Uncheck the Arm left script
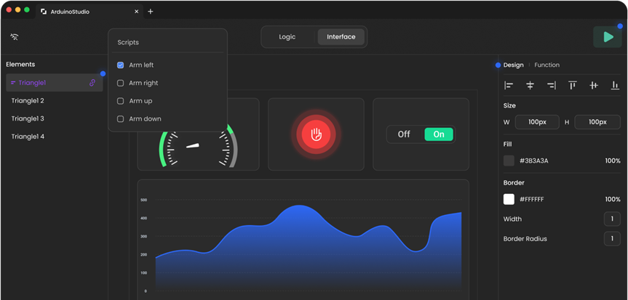 tap(121, 65)
